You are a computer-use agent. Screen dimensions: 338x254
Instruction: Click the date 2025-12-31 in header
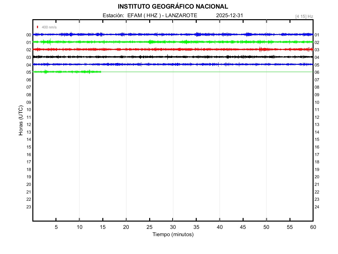click(230, 16)
